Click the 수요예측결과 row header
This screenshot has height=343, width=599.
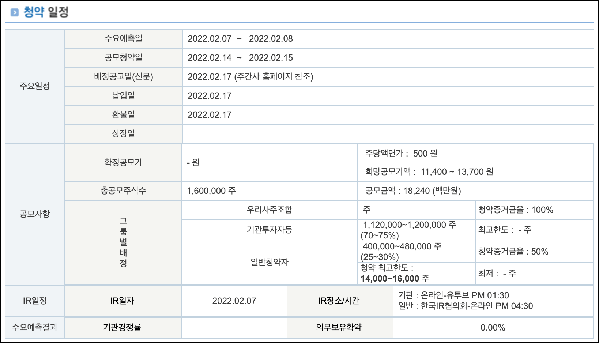(35, 327)
